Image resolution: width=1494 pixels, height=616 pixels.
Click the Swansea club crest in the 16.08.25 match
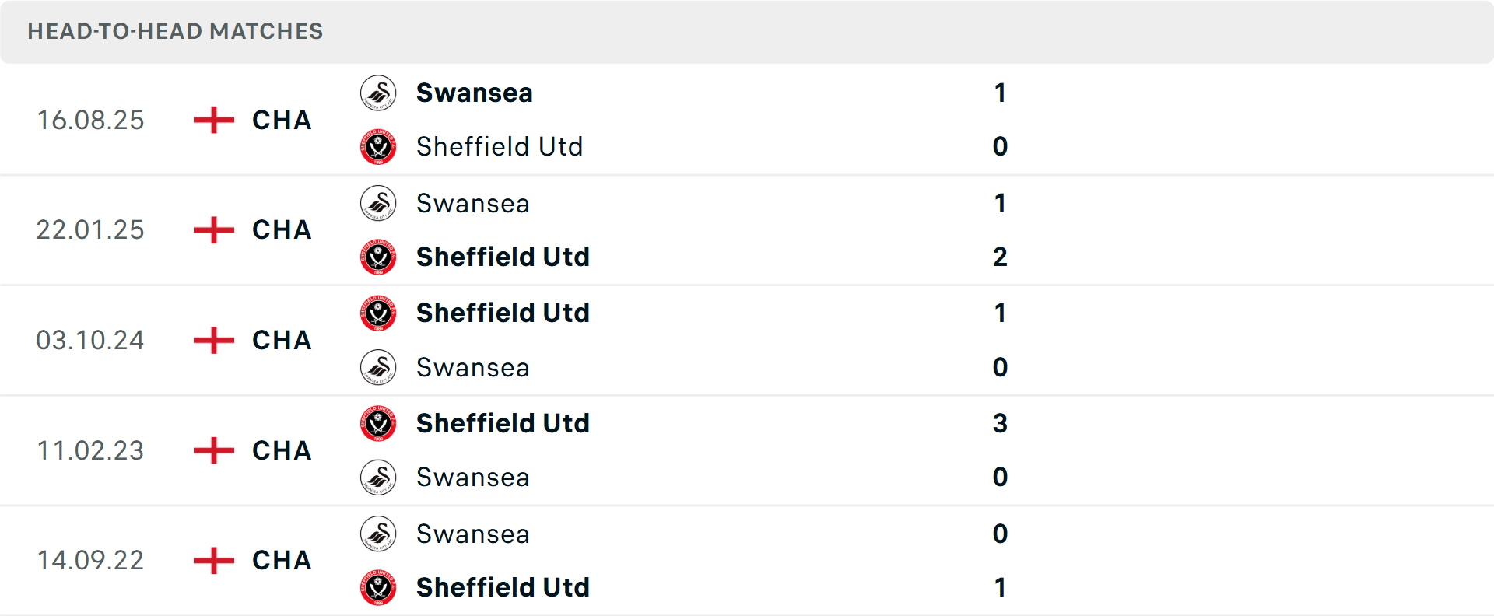[377, 92]
